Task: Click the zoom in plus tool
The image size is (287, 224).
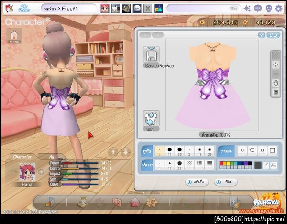Action: [x=276, y=64]
